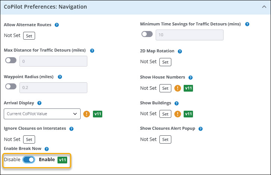This screenshot has width=271, height=175.
Task: Click the Minimum Time Savings minutes input field
Action: click(189, 35)
